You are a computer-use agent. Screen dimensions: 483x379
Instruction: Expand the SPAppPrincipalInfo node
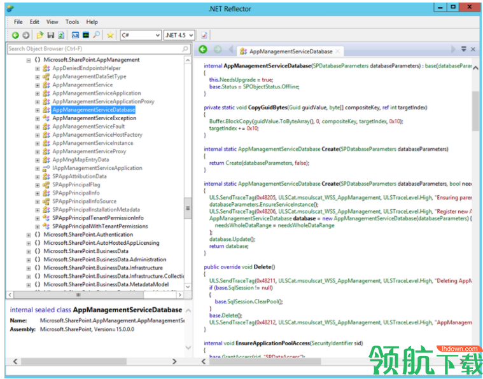38,193
